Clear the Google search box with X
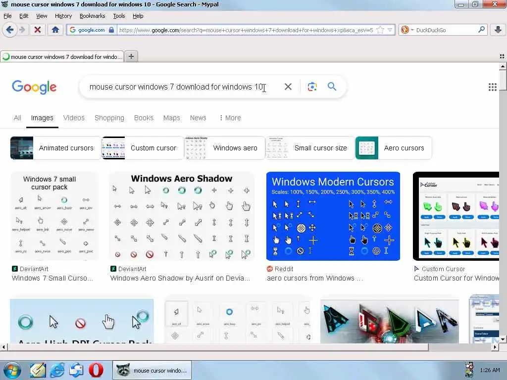The height and width of the screenshot is (380, 507). [x=288, y=87]
